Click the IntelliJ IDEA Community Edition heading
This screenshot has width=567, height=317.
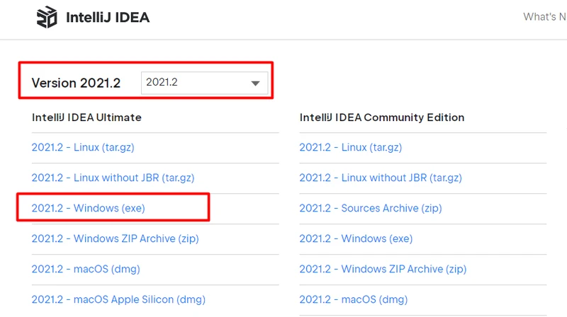[x=381, y=117]
